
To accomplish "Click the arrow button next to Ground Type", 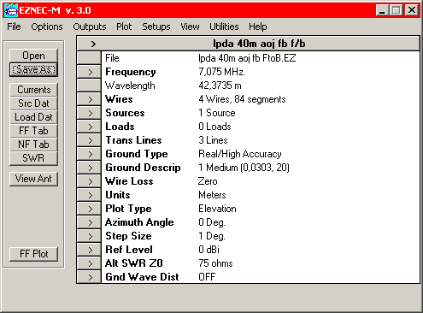I will pyautogui.click(x=89, y=154).
